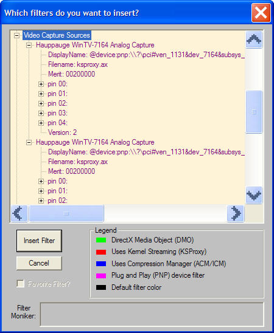Click the black default filter color swatch

pos(101,287)
